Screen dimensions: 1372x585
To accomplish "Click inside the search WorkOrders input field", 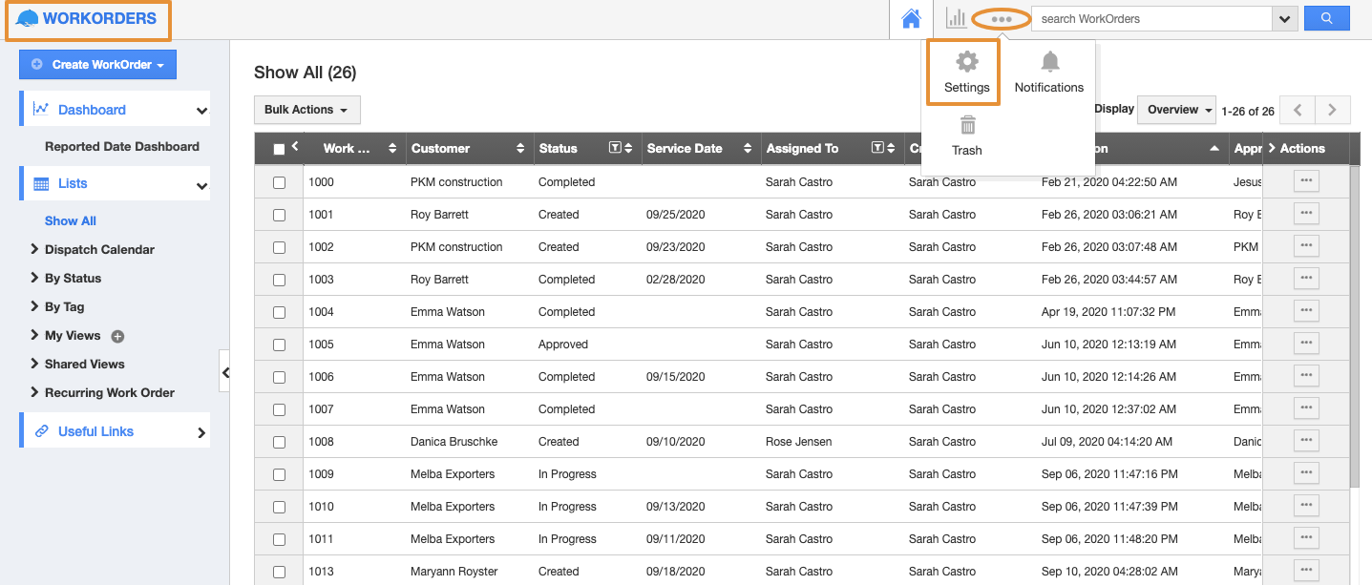I will (x=1146, y=17).
